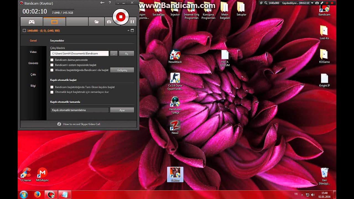Screen dimensions: 354x199
Task: Open How to record Skype Video Call
Action: pos(79,124)
